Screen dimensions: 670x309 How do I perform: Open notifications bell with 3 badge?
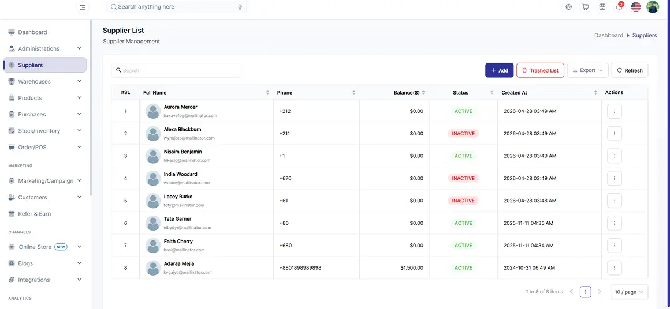click(619, 7)
